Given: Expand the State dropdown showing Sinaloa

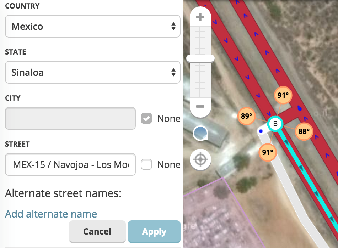Looking at the screenshot, I should coord(92,73).
